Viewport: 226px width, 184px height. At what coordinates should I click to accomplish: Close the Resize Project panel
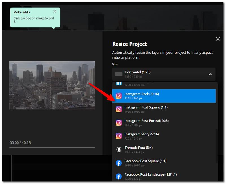218,39
